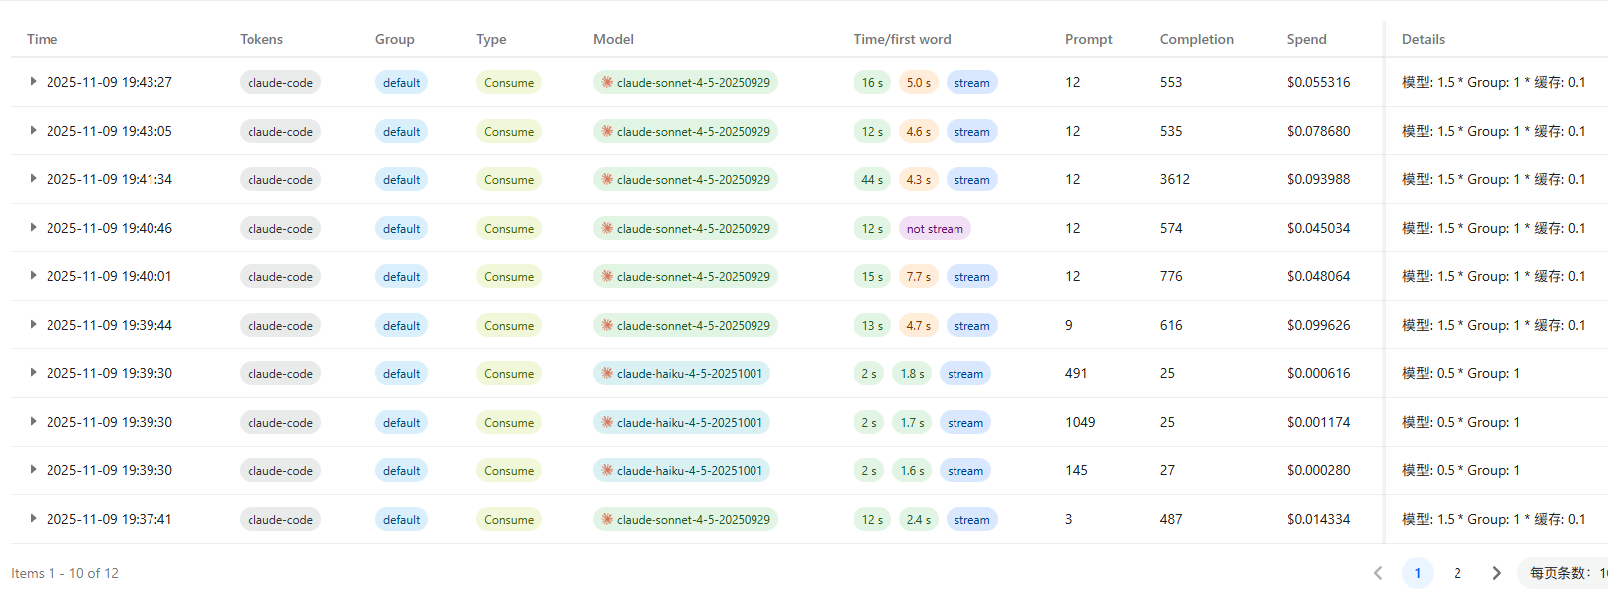Expand the 19:41:34 log row
1608x597 pixels.
(x=33, y=179)
